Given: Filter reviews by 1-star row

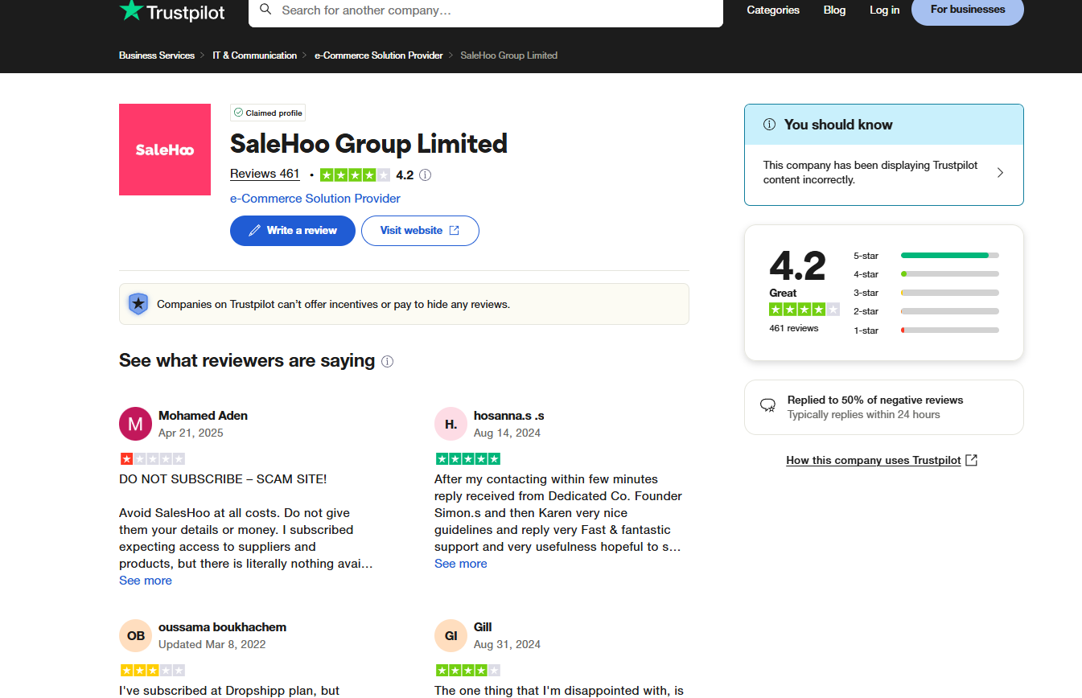Looking at the screenshot, I should [x=926, y=331].
